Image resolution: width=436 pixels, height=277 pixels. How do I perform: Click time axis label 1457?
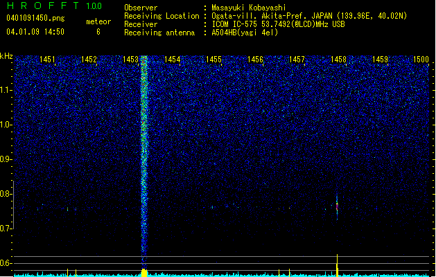[297, 59]
